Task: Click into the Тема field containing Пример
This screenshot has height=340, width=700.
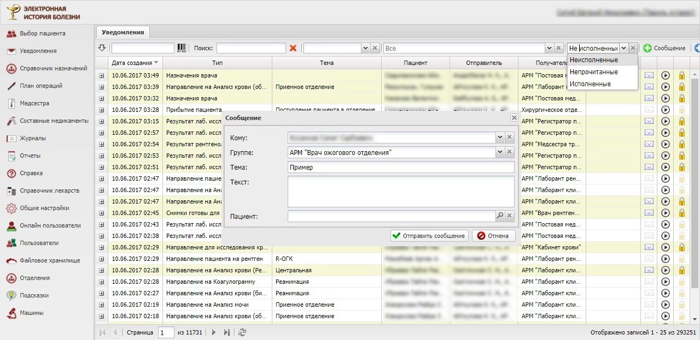Action: pyautogui.click(x=401, y=168)
